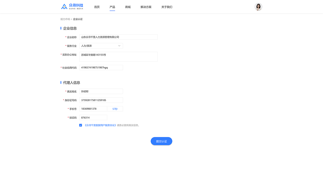The width and height of the screenshot is (323, 181).
Task: Click the 提交认证 submit button
Action: (161, 141)
